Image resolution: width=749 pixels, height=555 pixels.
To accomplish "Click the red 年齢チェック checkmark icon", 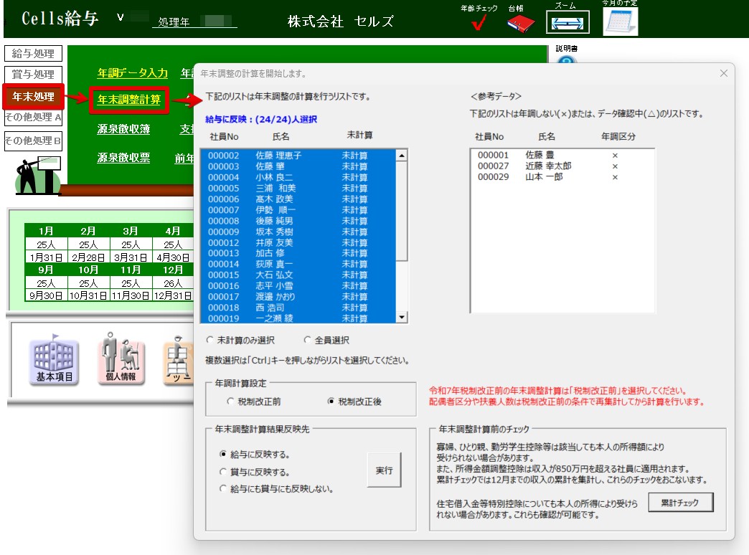I will (x=479, y=25).
